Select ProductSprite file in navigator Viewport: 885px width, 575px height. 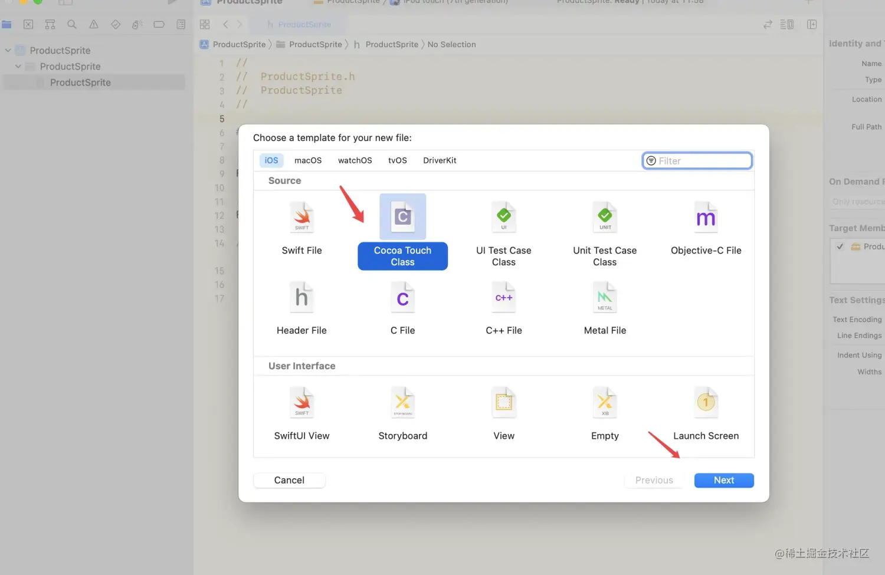[x=94, y=83]
